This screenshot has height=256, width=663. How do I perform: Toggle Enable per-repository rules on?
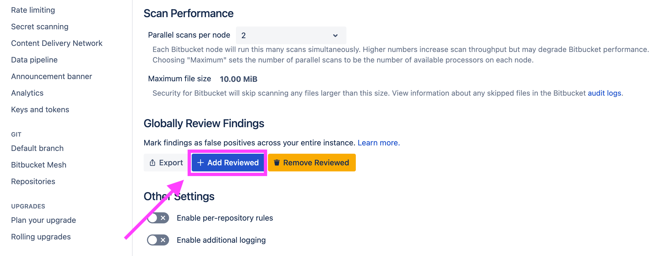[157, 218]
